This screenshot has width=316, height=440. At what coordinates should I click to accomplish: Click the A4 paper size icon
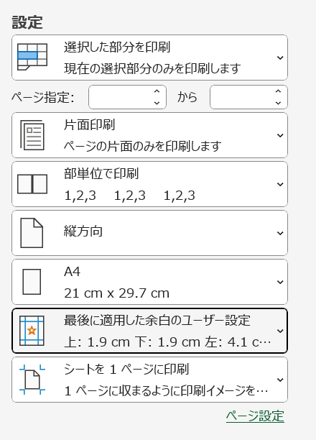[32, 282]
